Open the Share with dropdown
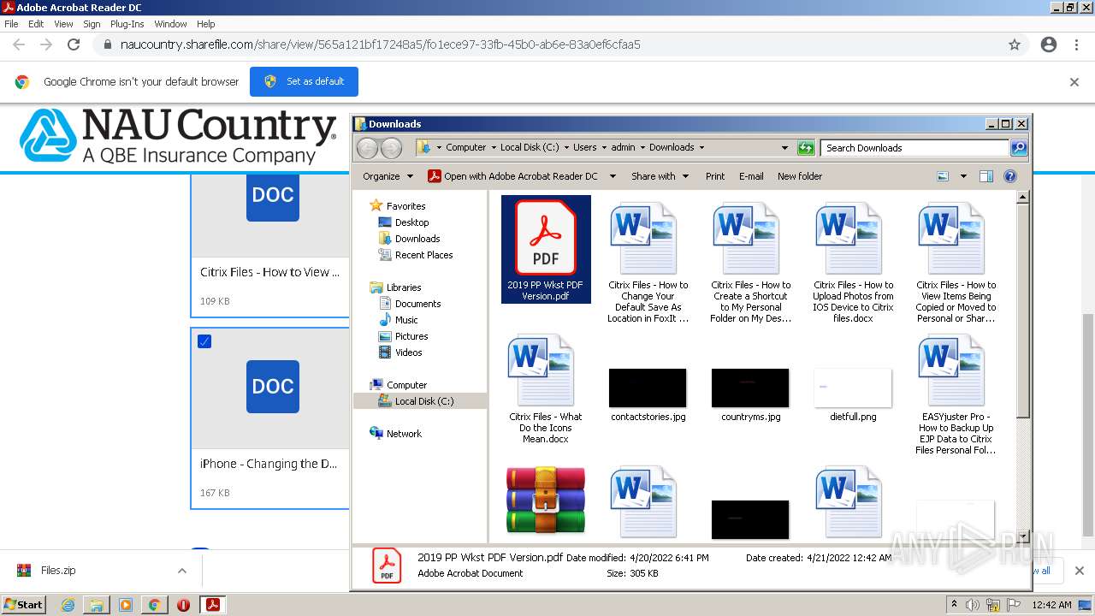This screenshot has width=1095, height=616. (660, 176)
